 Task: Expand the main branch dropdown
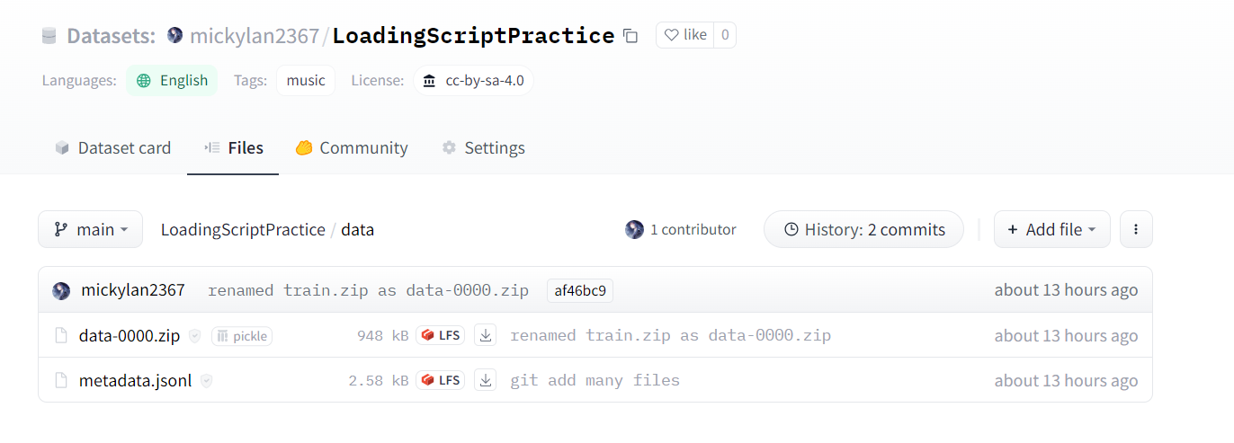(x=91, y=229)
